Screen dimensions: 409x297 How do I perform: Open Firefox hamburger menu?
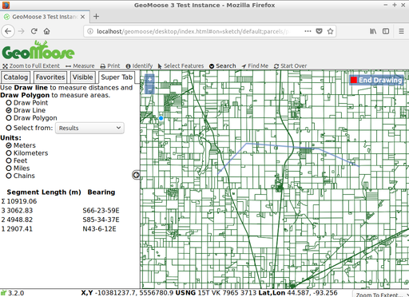(401, 31)
